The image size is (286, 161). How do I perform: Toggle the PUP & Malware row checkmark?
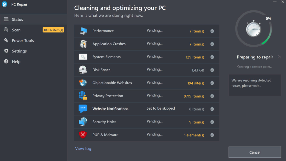pyautogui.click(x=212, y=135)
